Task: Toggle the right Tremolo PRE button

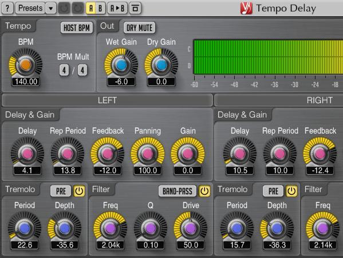Action: click(x=273, y=191)
